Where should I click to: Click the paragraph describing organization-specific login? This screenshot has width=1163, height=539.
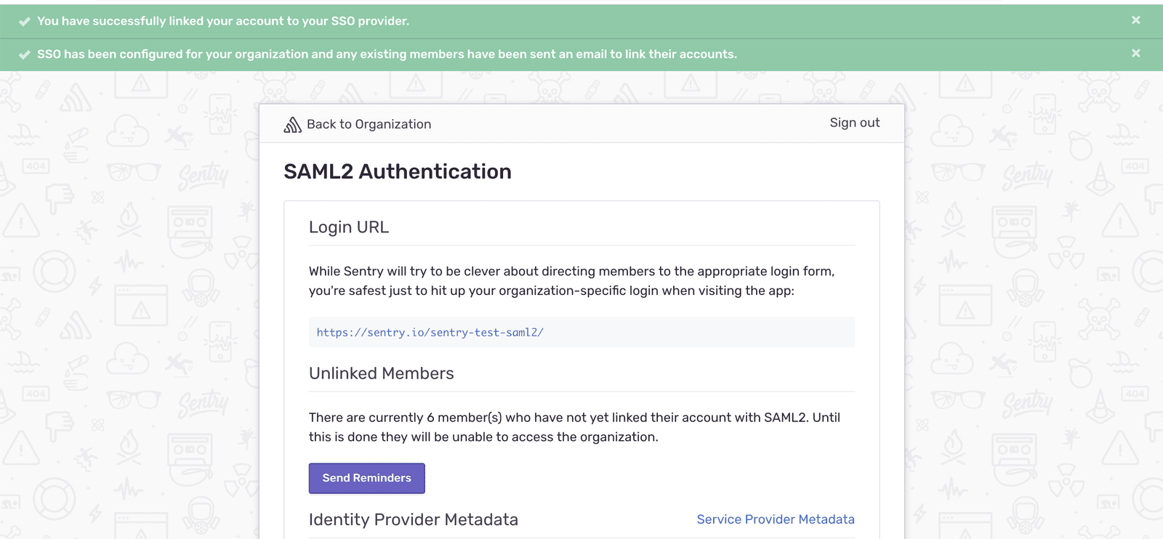click(571, 281)
